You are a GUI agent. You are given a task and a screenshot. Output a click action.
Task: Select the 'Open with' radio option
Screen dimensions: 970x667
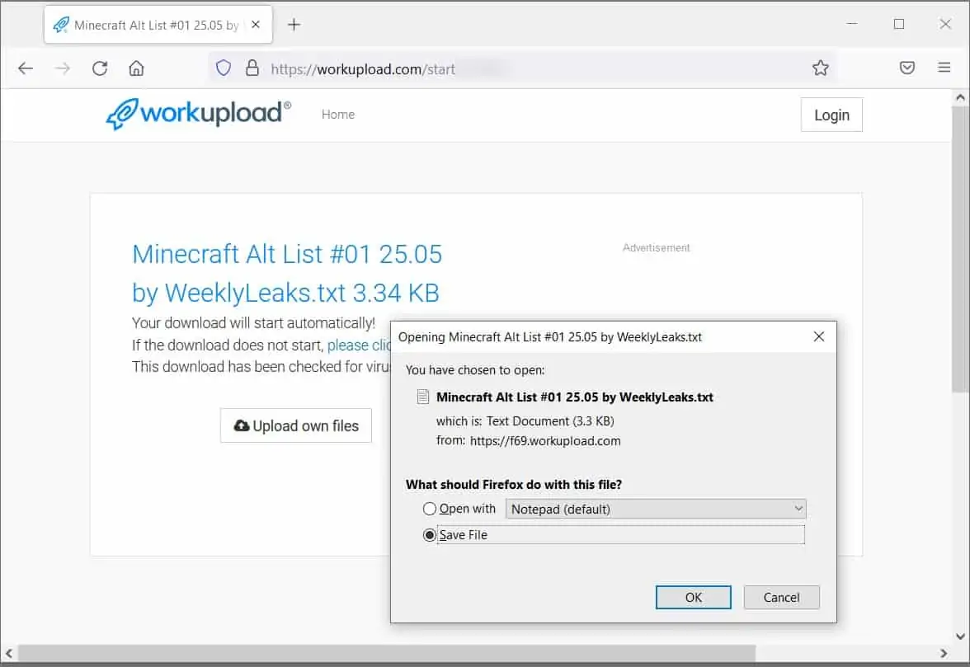(430, 509)
